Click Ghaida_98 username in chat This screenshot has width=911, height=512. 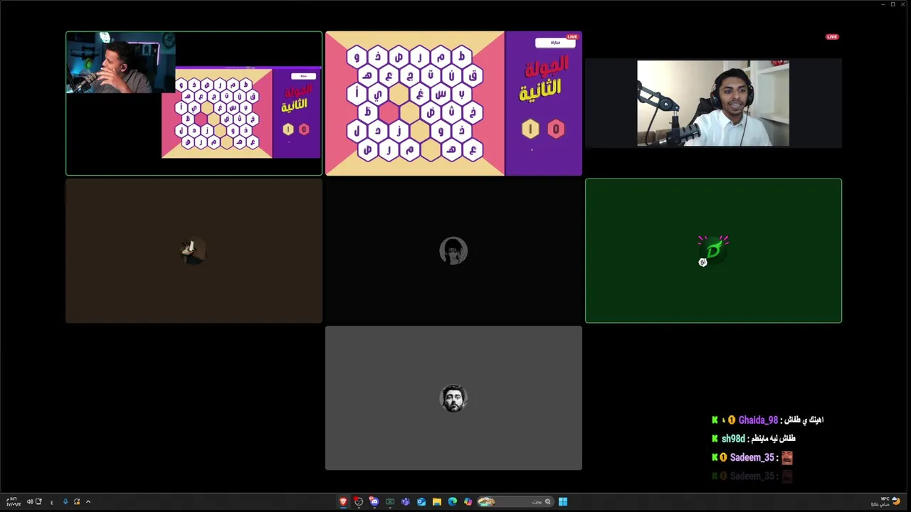(x=758, y=420)
